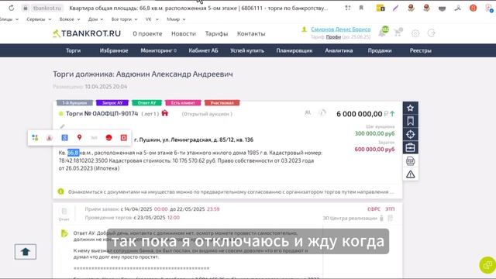This screenshot has height=279, width=496.
Task: Open the Тарифы link
Action: pos(216,33)
